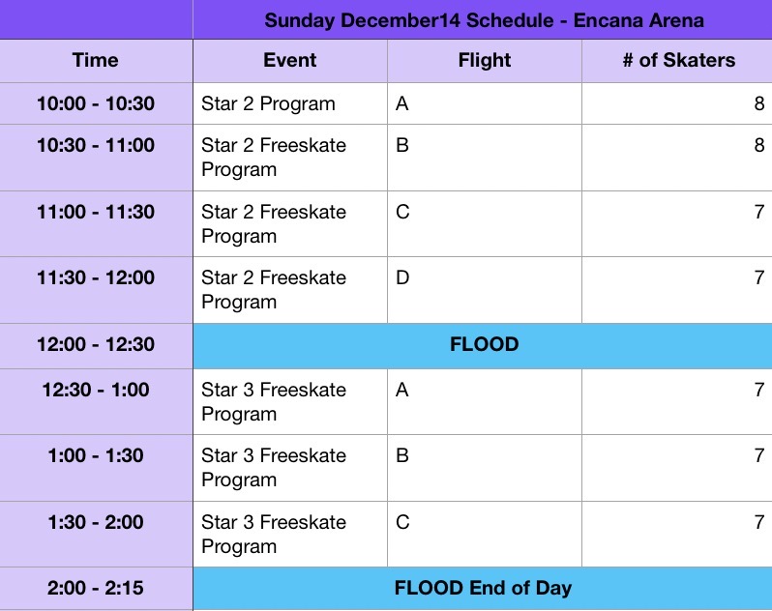Click Flight C cell in the 11:00 row
Screen dimensions: 772x611
pyautogui.click(x=485, y=223)
